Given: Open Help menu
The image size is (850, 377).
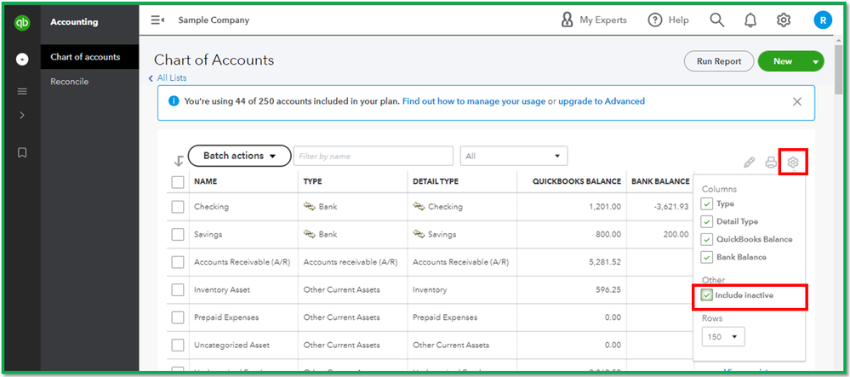Looking at the screenshot, I should coord(668,20).
